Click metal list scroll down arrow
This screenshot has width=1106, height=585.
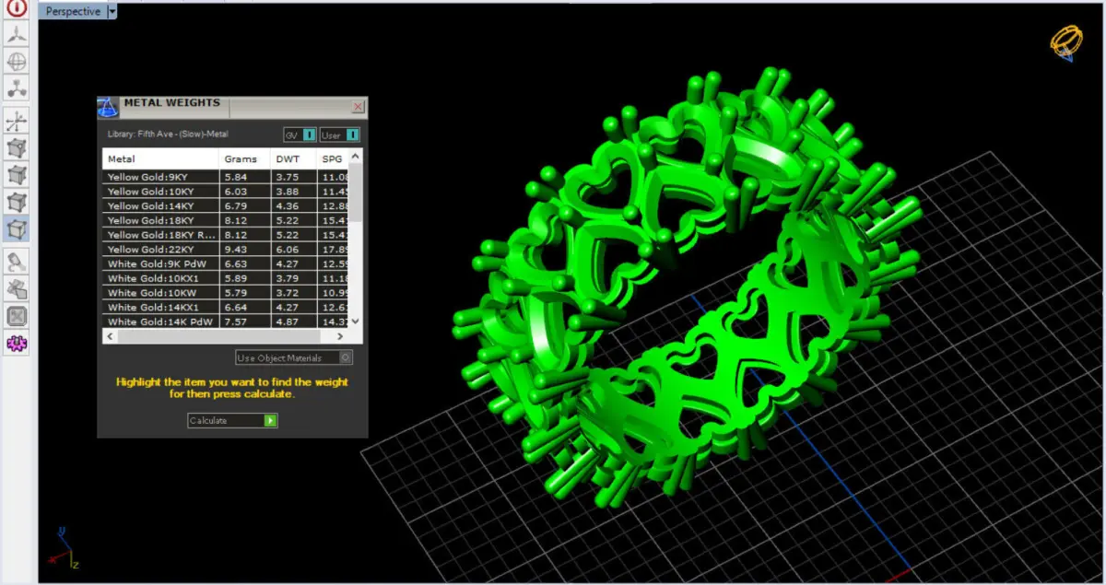357,322
